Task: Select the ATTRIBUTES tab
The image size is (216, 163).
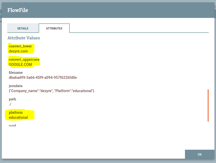Action: (54, 28)
